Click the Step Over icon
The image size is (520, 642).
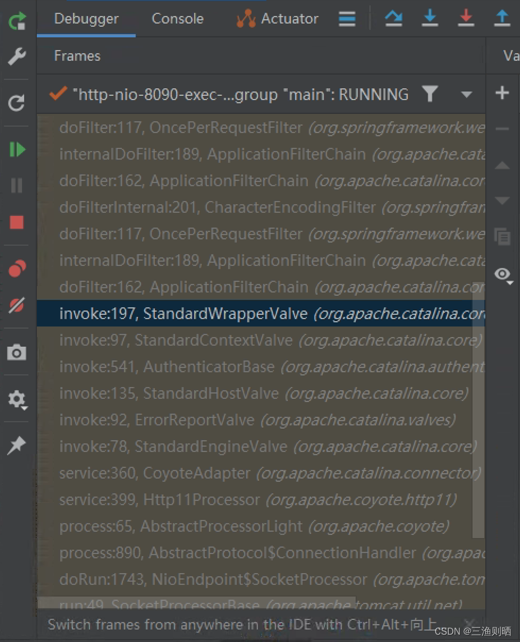click(x=393, y=19)
